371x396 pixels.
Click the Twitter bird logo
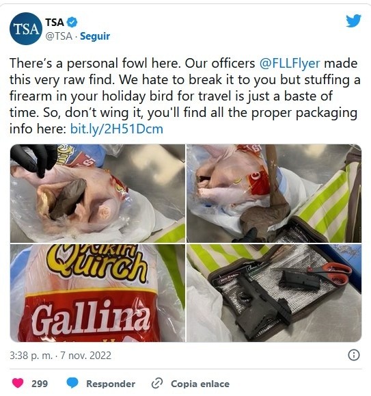click(x=353, y=21)
